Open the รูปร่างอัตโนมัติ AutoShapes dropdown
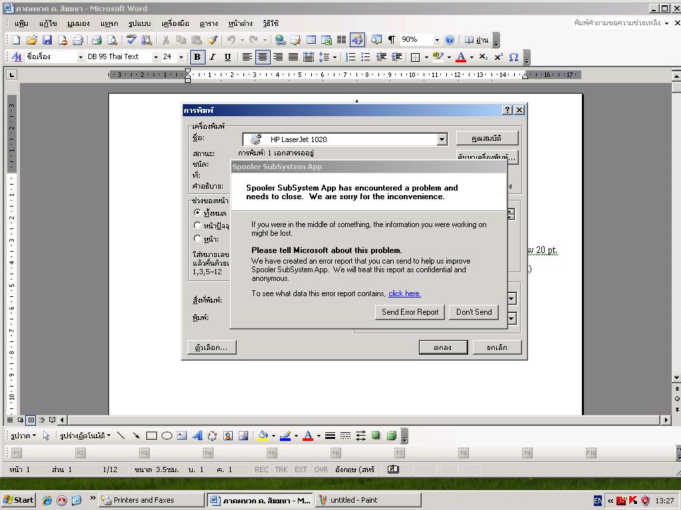This screenshot has height=510, width=681. [85, 436]
